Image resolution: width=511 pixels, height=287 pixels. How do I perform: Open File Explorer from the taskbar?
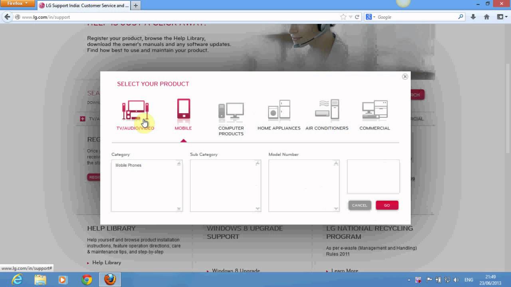click(x=40, y=280)
